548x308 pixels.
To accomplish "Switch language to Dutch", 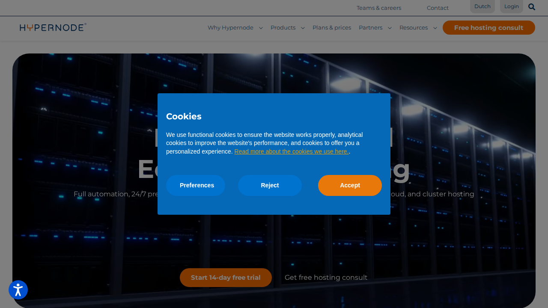I will coord(482,6).
